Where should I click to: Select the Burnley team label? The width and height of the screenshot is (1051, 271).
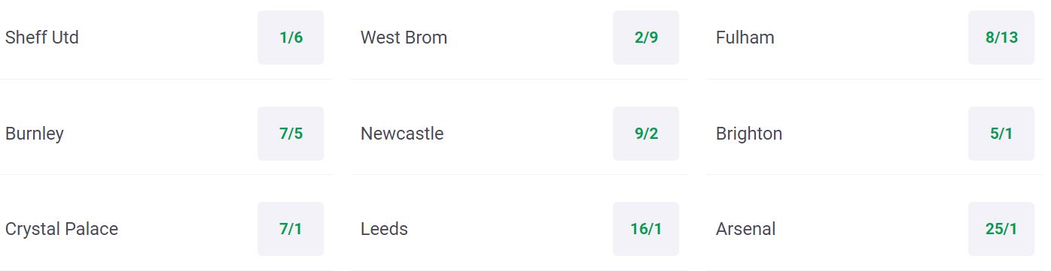(x=35, y=134)
